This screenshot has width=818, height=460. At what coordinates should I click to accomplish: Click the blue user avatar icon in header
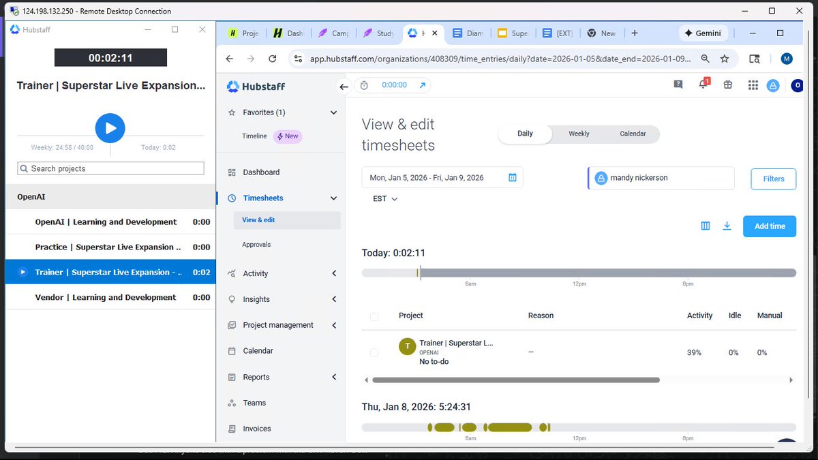(x=772, y=86)
